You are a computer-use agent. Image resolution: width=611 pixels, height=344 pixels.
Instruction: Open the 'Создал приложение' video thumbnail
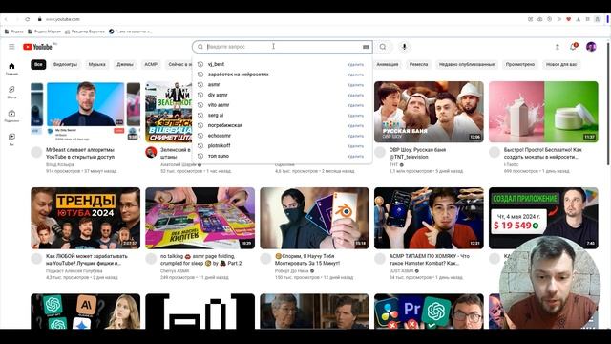(x=543, y=218)
